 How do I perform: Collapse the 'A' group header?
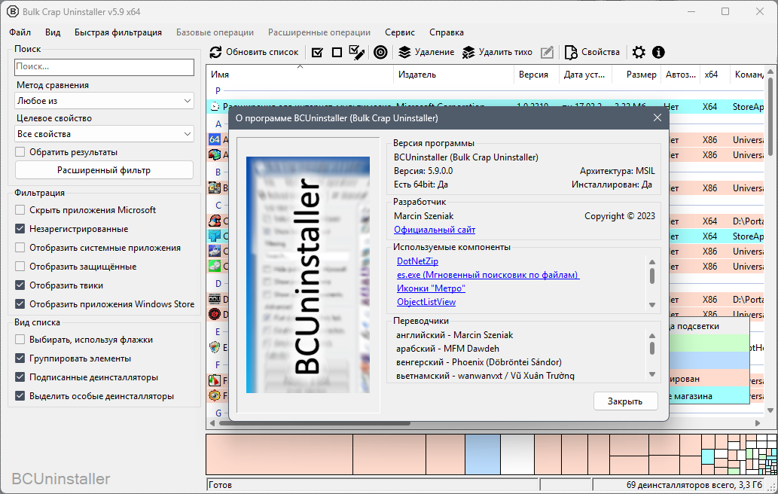[x=218, y=124]
